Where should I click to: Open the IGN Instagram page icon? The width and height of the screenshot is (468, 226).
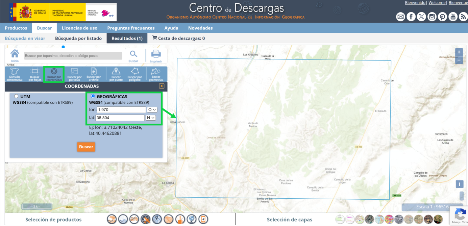coord(432,16)
